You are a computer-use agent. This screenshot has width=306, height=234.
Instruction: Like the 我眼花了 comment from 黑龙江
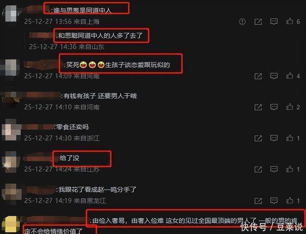pos(290,200)
